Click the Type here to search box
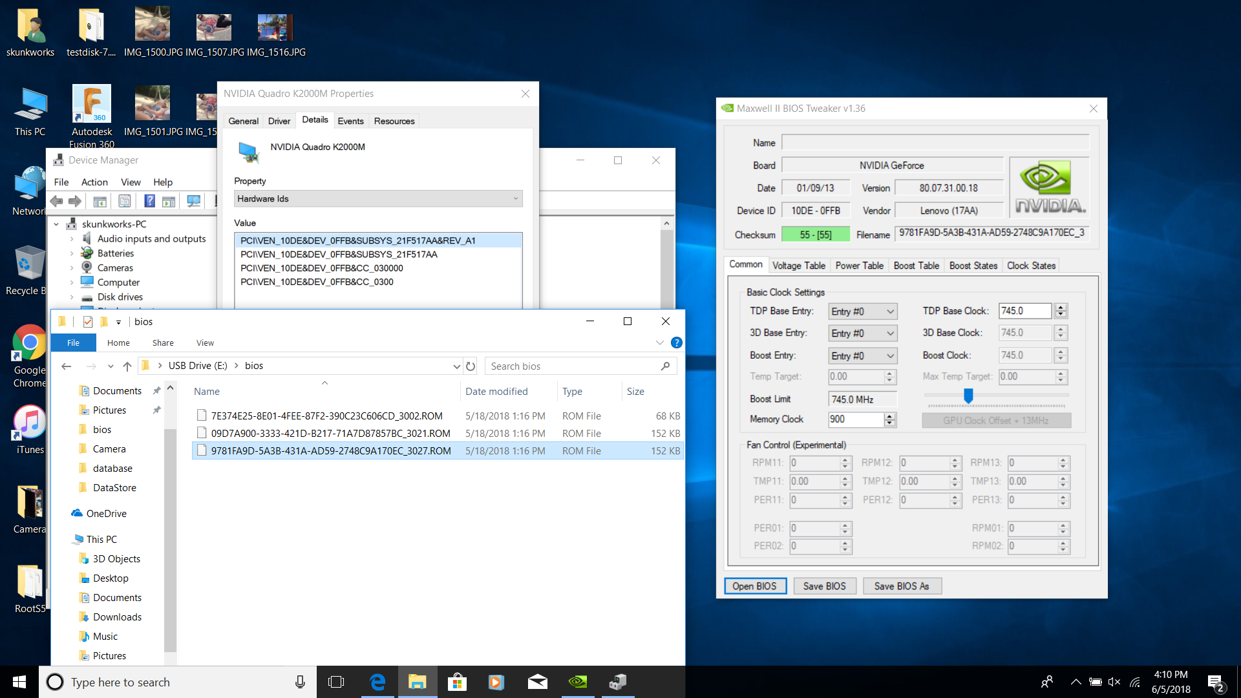 (x=178, y=682)
